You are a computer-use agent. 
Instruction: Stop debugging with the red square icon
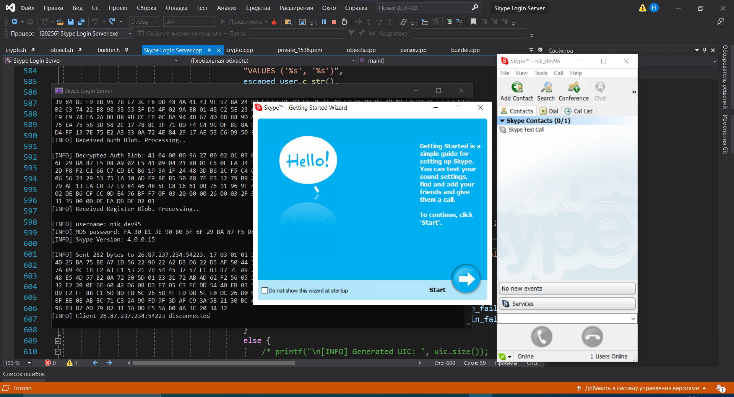tap(334, 22)
